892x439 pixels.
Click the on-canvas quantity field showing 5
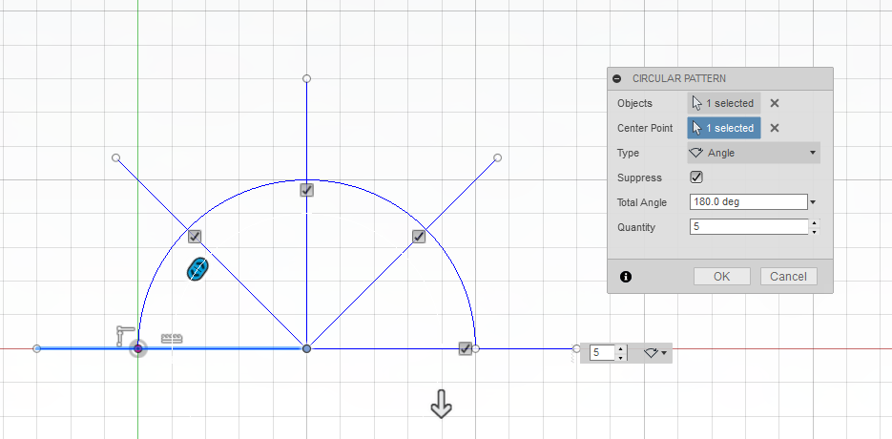coord(602,352)
